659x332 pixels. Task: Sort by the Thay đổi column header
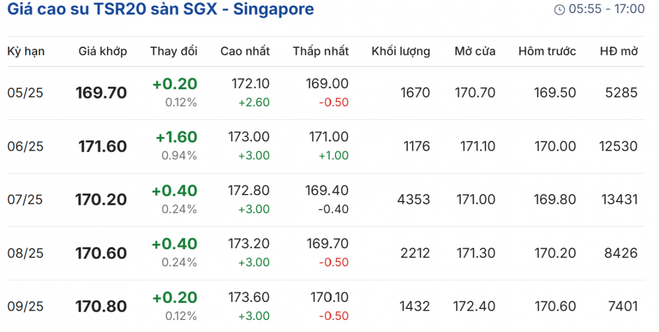174,51
